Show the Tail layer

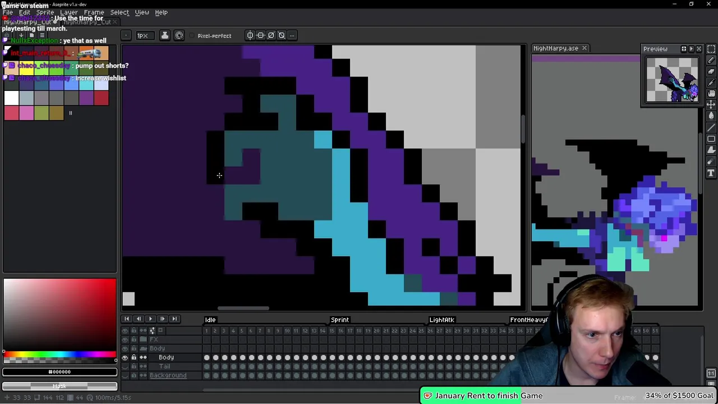click(x=125, y=366)
